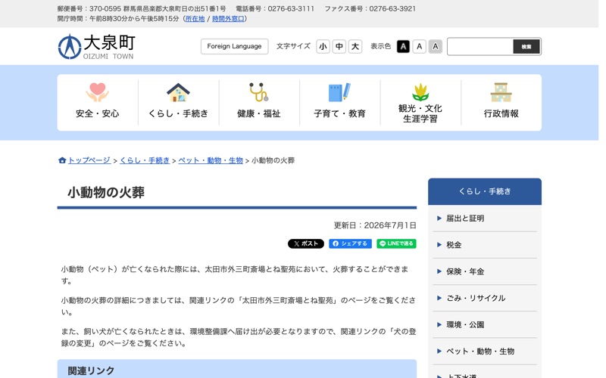Open 届出と証明 in sidebar
Viewport: 606px width, 378px height.
point(485,218)
